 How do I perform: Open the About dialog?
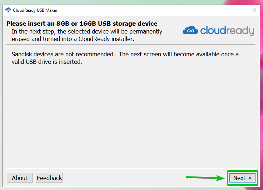(x=20, y=178)
